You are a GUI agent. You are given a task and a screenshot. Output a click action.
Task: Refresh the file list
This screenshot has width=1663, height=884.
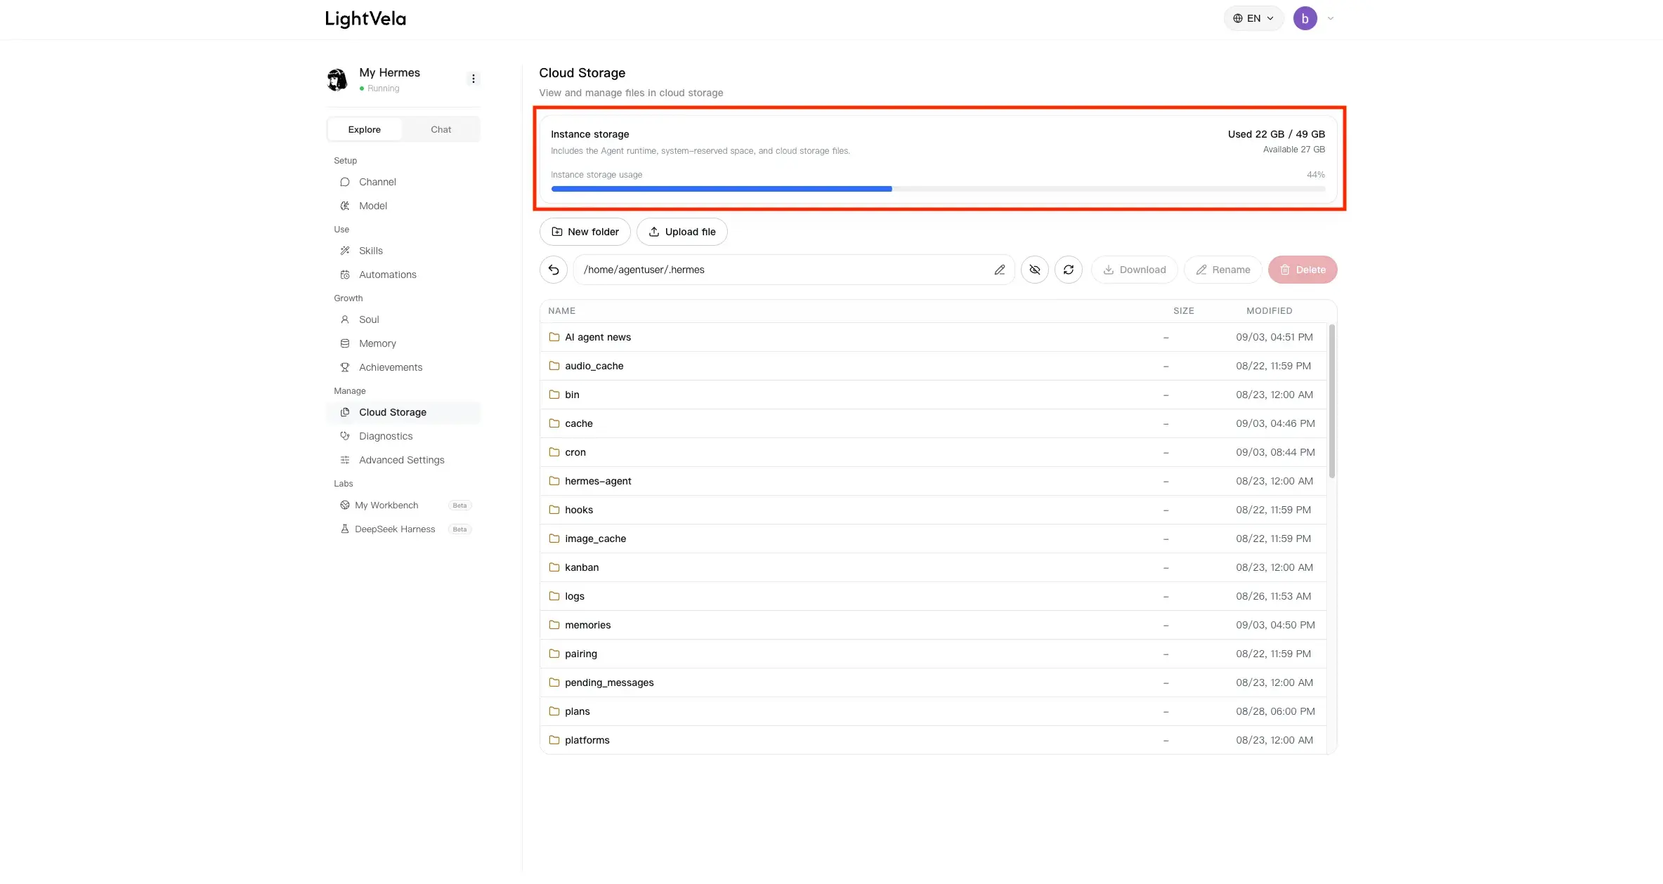pos(1068,270)
